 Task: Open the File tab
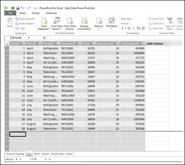pyautogui.click(x=10, y=13)
